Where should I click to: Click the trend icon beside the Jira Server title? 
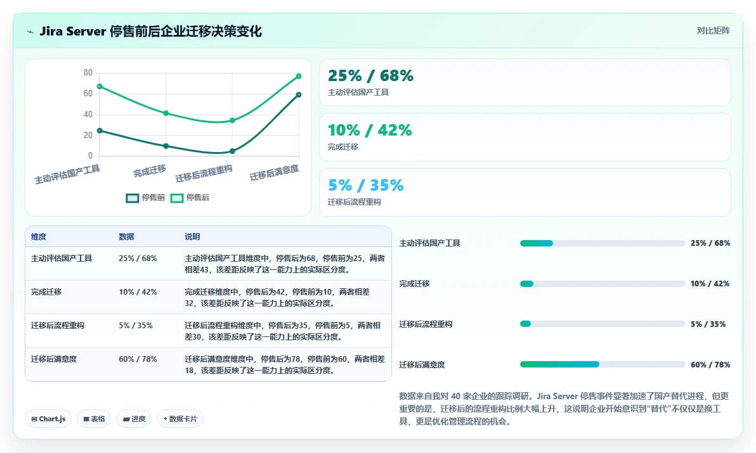(x=30, y=32)
